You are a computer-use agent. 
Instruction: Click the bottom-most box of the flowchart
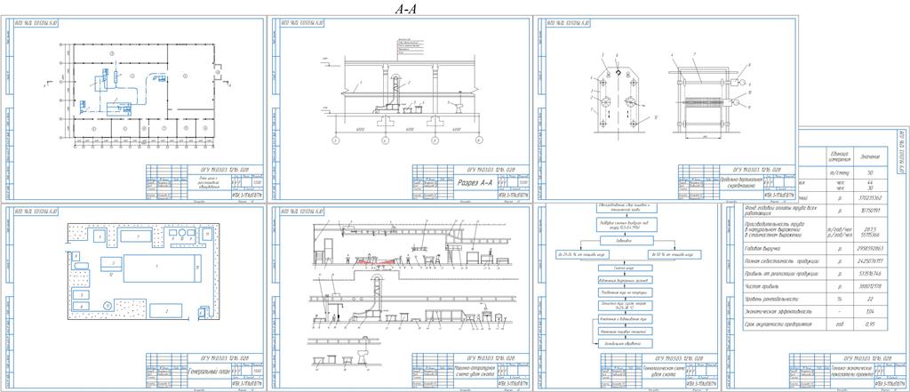coord(626,343)
